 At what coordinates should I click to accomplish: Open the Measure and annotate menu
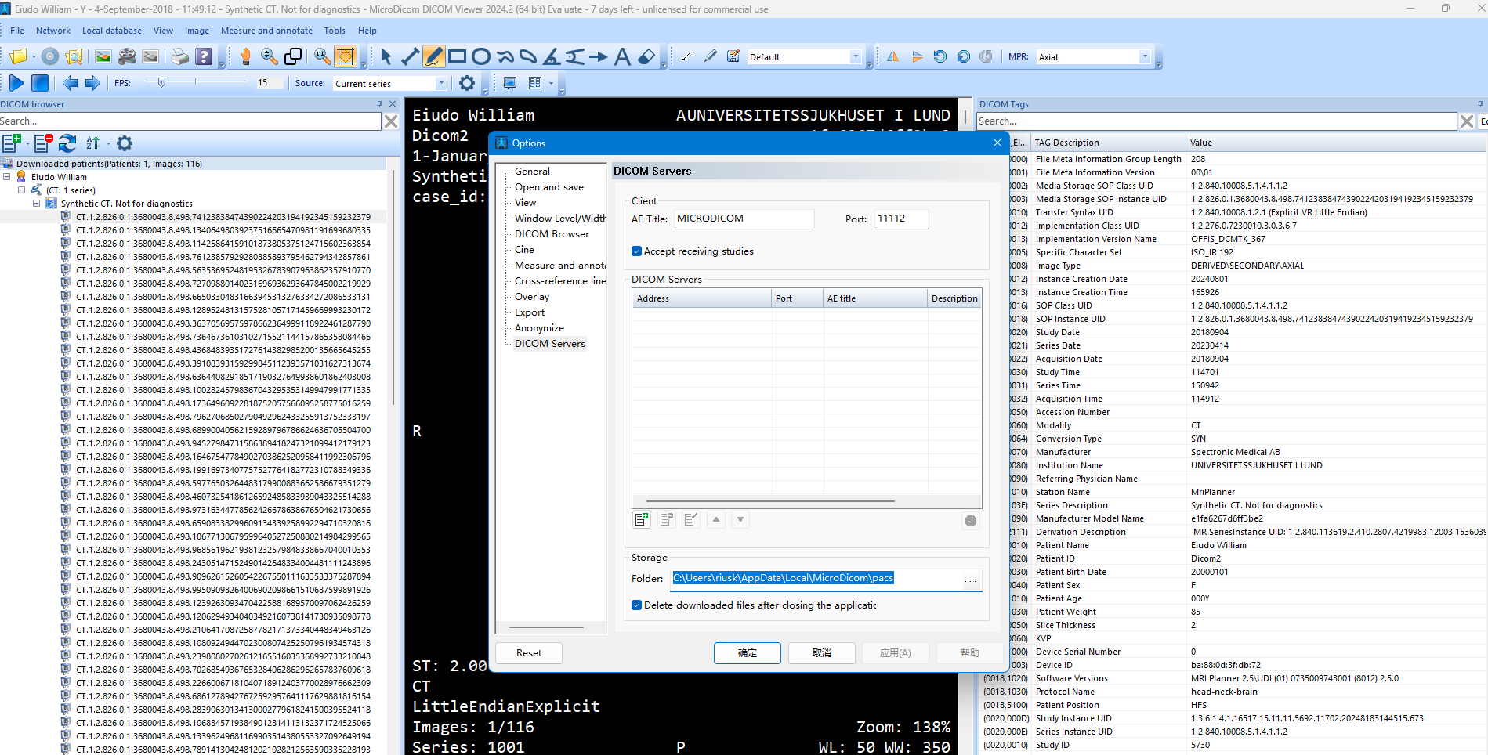[x=266, y=31]
